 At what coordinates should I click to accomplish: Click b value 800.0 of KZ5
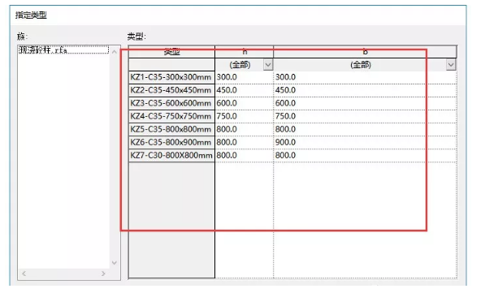365,129
